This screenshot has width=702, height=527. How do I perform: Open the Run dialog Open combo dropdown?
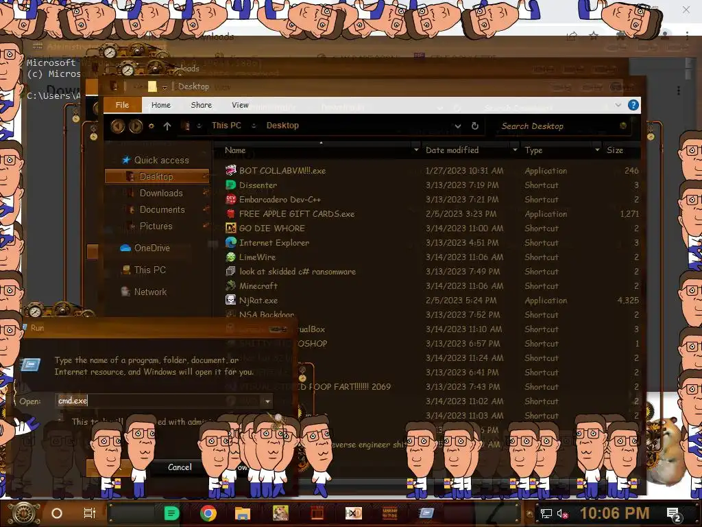267,401
